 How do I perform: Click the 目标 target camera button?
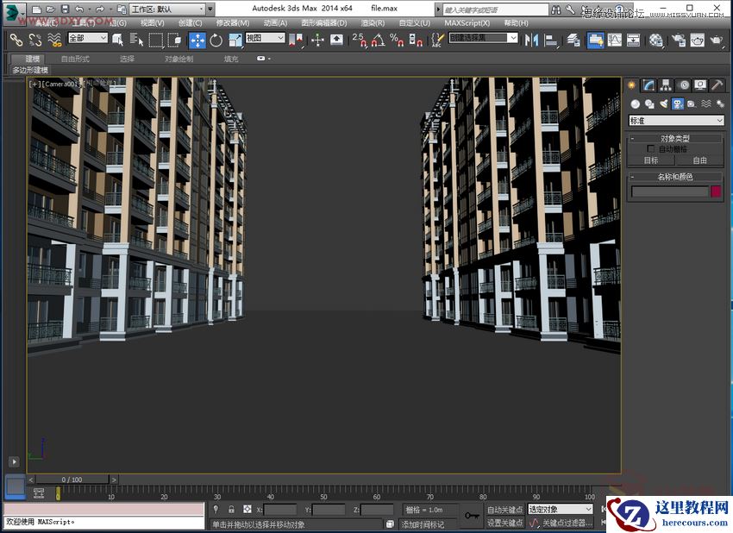coord(651,160)
